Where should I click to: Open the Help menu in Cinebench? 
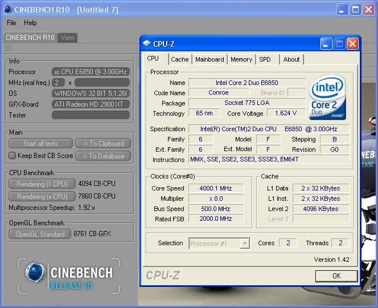point(30,23)
